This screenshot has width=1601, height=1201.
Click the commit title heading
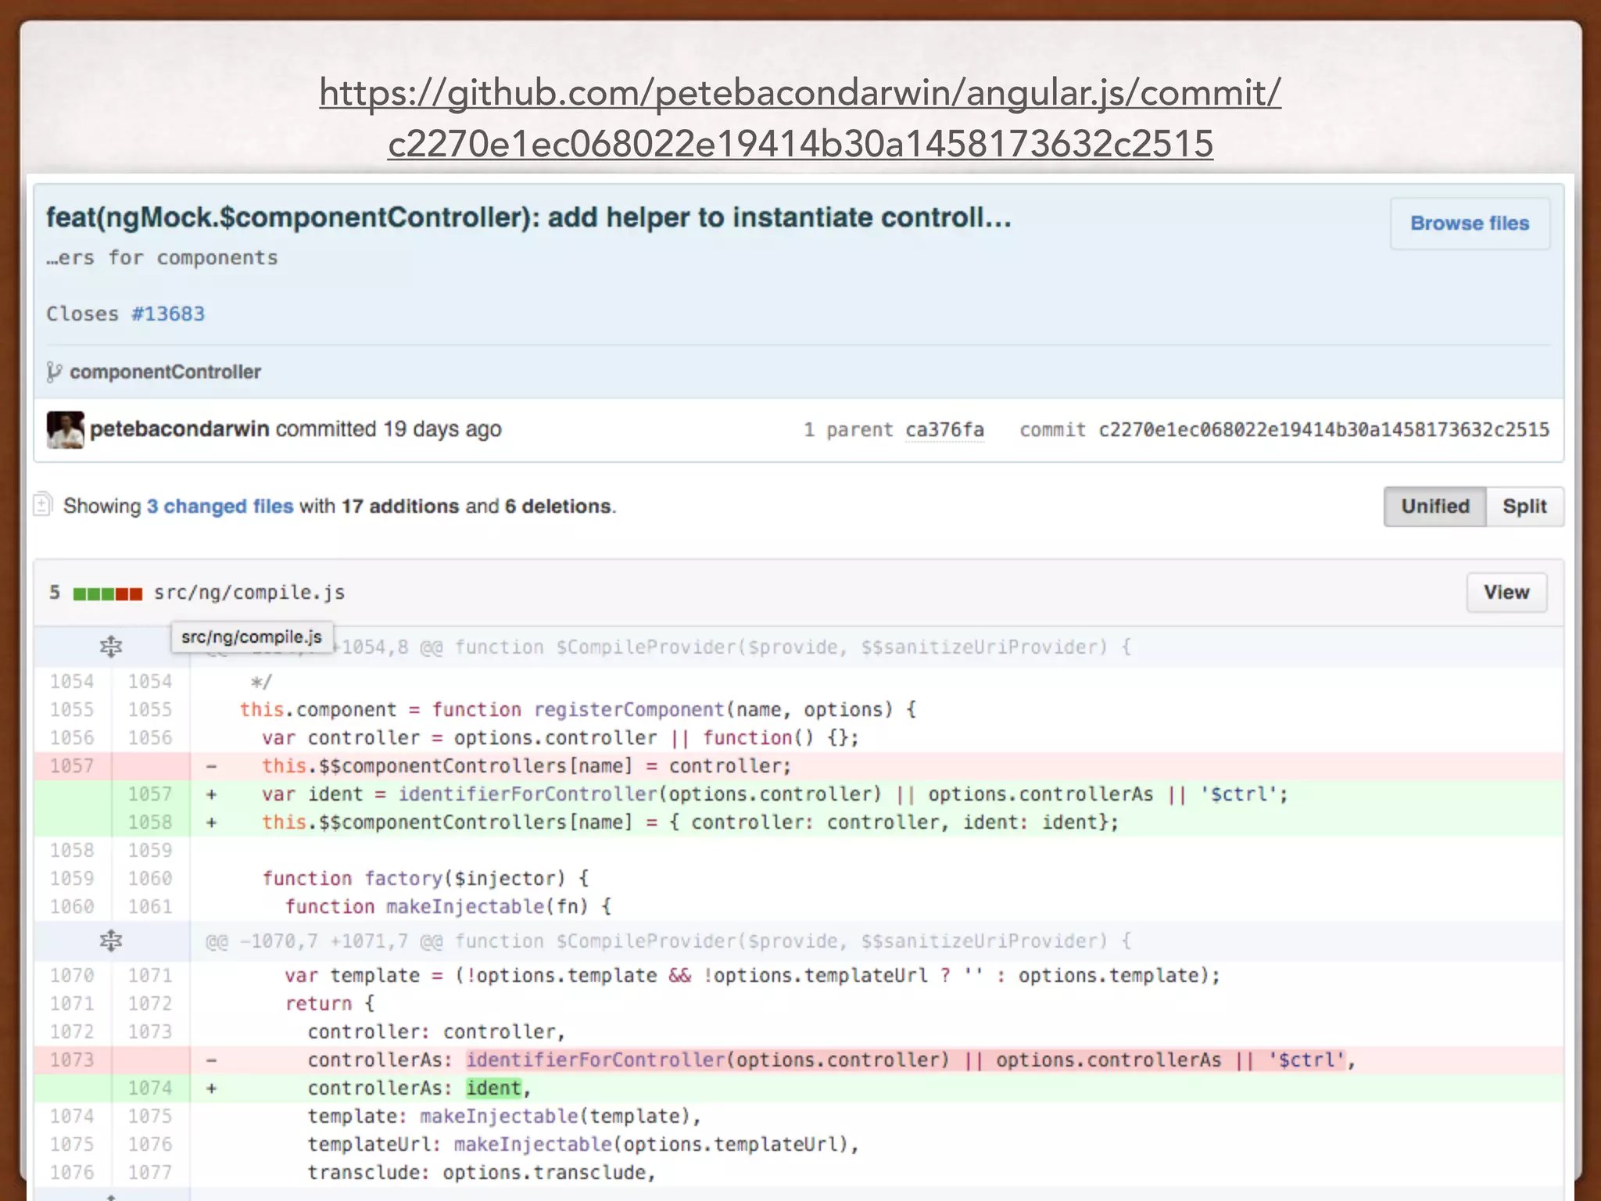pyautogui.click(x=528, y=217)
